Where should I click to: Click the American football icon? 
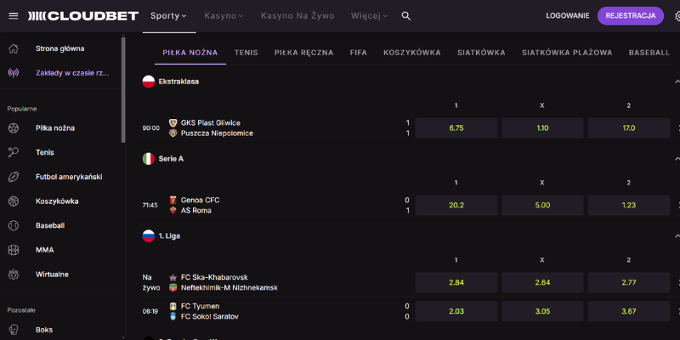(x=14, y=177)
